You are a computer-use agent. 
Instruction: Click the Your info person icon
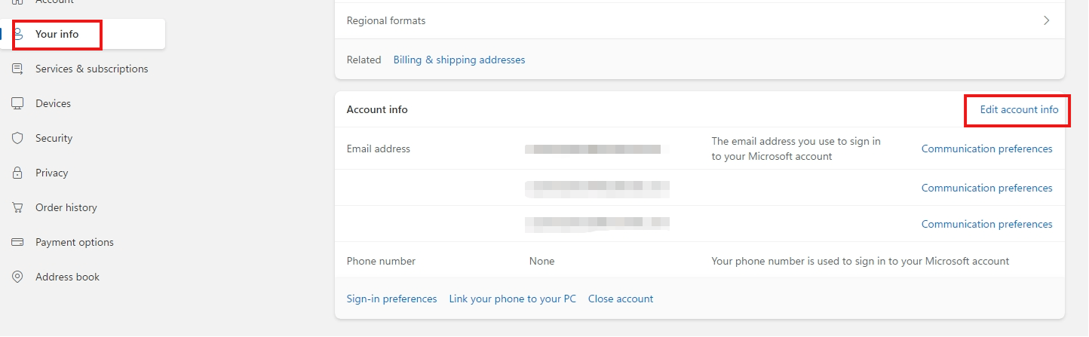coord(18,34)
